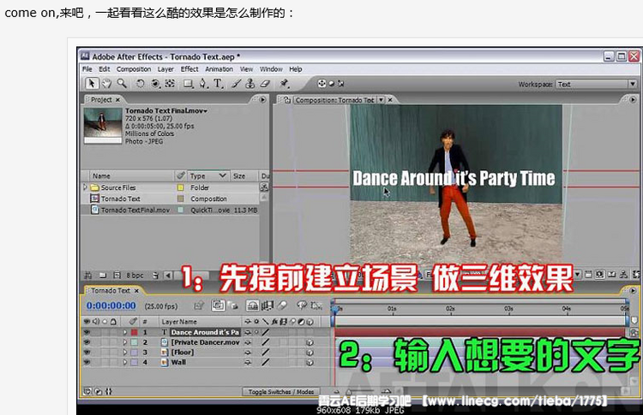Screen dimensions: 643x415
Task: Click Toggle Switches / Modes button
Action: 281,392
